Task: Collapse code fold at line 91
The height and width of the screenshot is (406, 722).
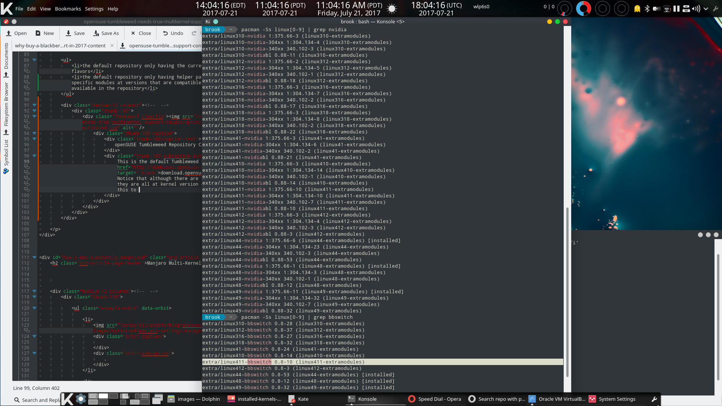Action: click(x=34, y=105)
